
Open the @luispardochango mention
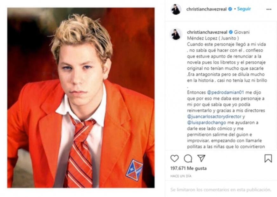point(206,123)
